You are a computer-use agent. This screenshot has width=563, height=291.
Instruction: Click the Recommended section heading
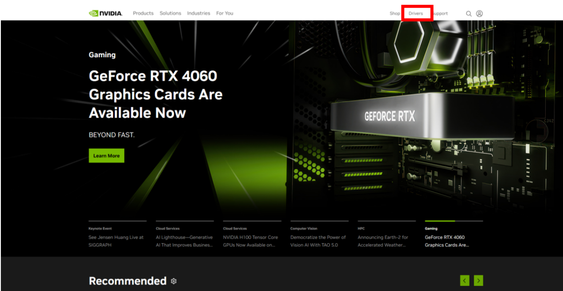click(x=128, y=281)
